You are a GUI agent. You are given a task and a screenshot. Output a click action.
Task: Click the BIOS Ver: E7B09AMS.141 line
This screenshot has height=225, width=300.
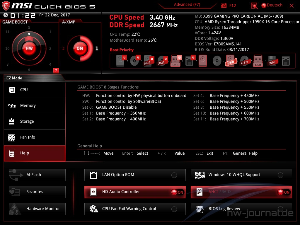coord(218,44)
